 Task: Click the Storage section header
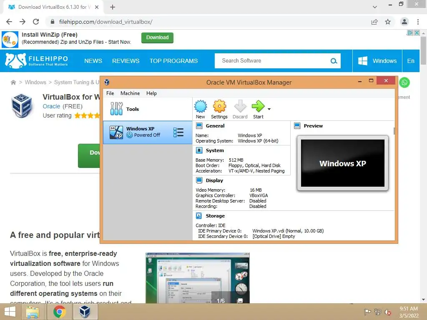pyautogui.click(x=215, y=216)
